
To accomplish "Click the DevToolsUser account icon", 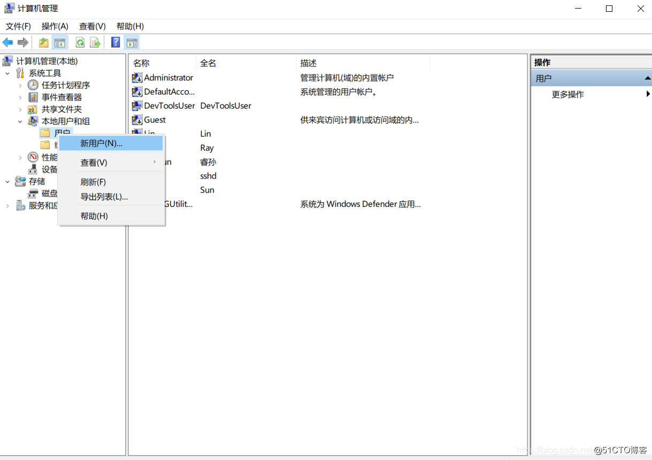I will coord(137,105).
